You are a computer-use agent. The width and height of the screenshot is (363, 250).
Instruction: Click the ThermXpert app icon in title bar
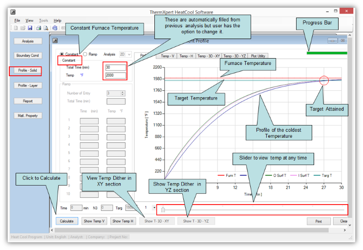tap(13, 12)
